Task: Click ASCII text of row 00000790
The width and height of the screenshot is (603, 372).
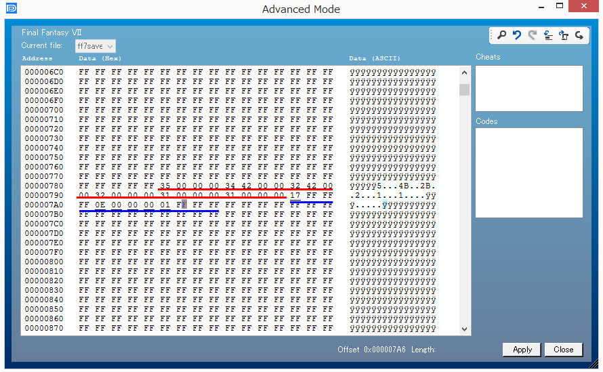Action: click(x=393, y=195)
